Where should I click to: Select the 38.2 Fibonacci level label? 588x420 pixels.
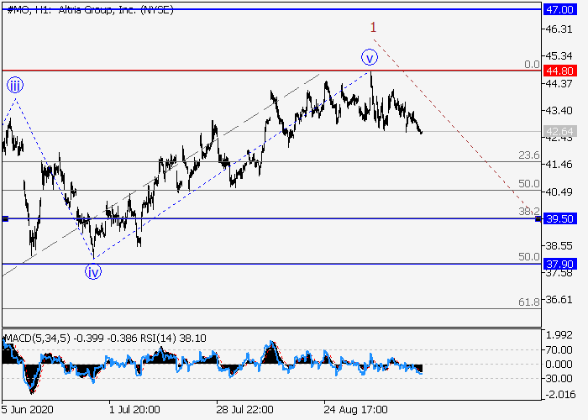pos(528,211)
